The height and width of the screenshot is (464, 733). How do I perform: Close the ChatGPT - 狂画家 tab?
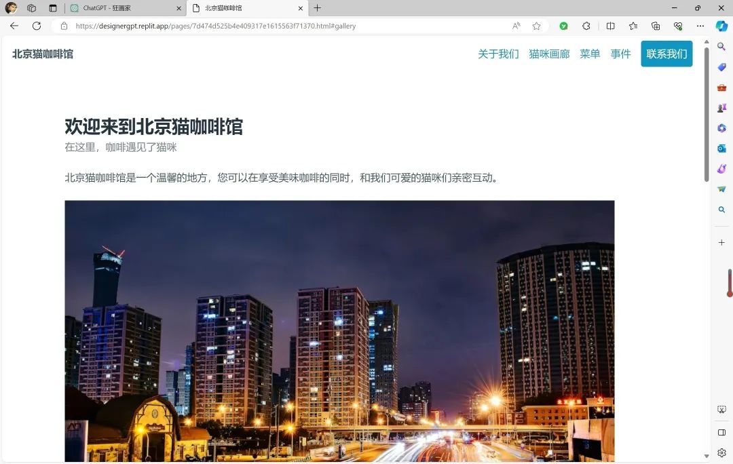point(178,8)
